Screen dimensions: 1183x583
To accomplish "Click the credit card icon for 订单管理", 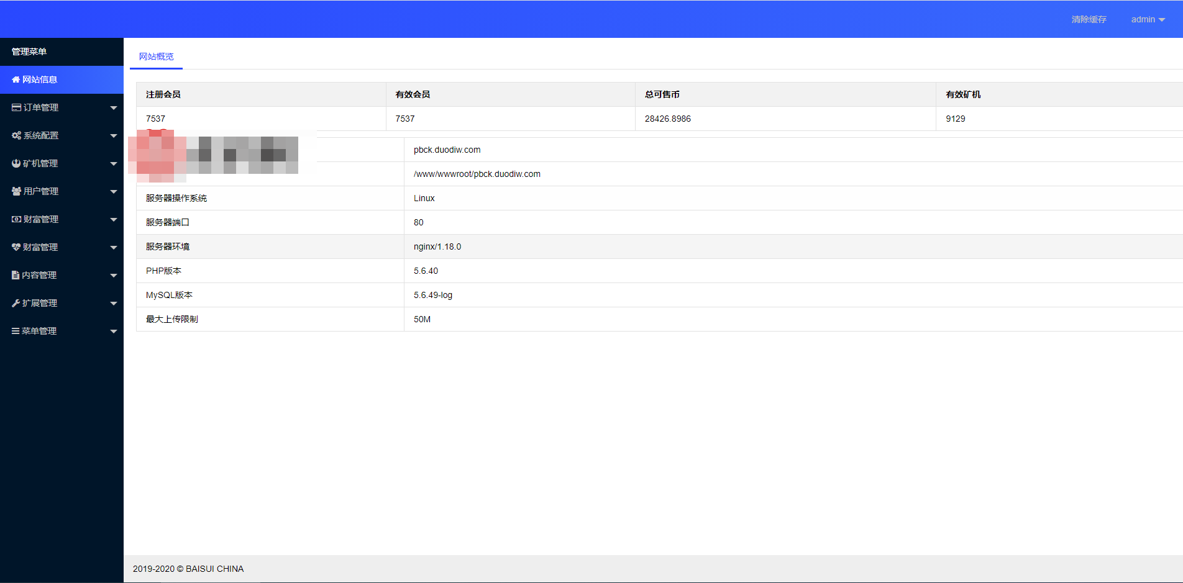I will 17,107.
